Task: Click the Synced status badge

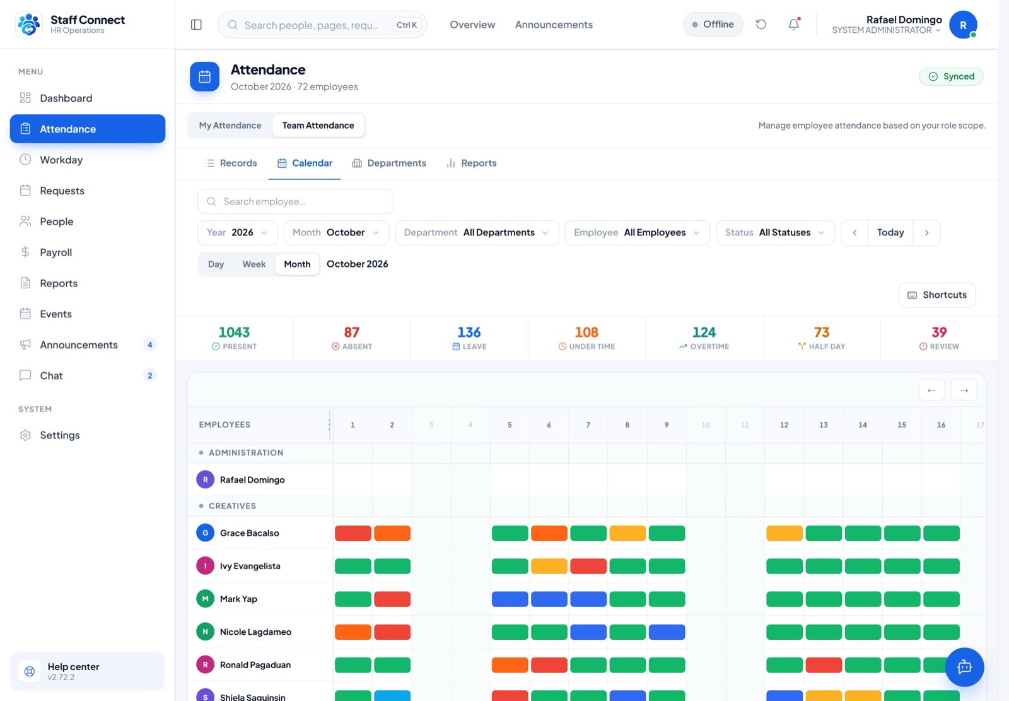Action: (x=951, y=76)
